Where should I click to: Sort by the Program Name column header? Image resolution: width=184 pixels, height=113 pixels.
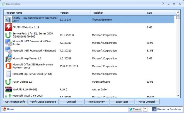click(31, 13)
